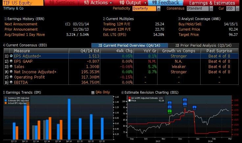Toggle the Q4s Only checkbox
This screenshot has height=143, width=242.
pyautogui.click(x=93, y=93)
